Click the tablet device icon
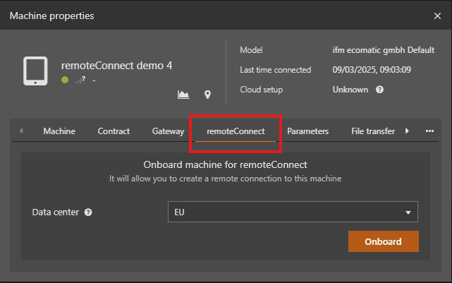Screen dimensions: 452x283 35,71
